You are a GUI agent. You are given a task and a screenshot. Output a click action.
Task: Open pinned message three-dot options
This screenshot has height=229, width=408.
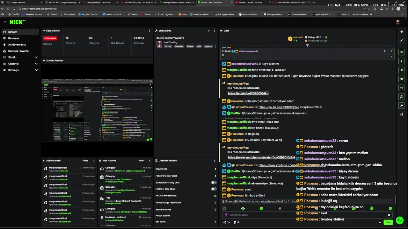pyautogui.click(x=391, y=51)
